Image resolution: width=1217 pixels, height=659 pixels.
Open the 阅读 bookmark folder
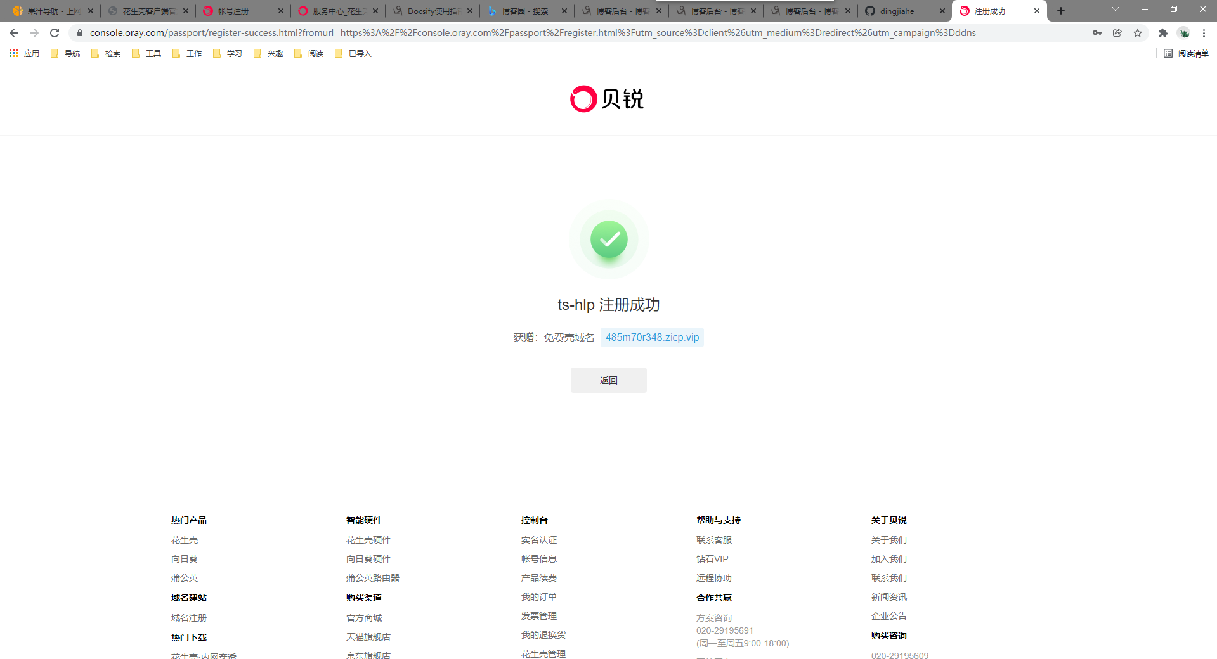click(309, 54)
